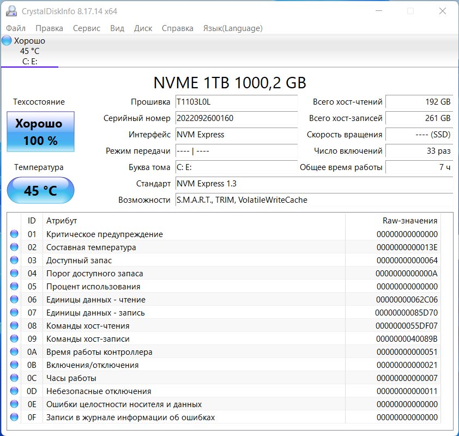Click the ID column header
The height and width of the screenshot is (436, 459).
[32, 221]
